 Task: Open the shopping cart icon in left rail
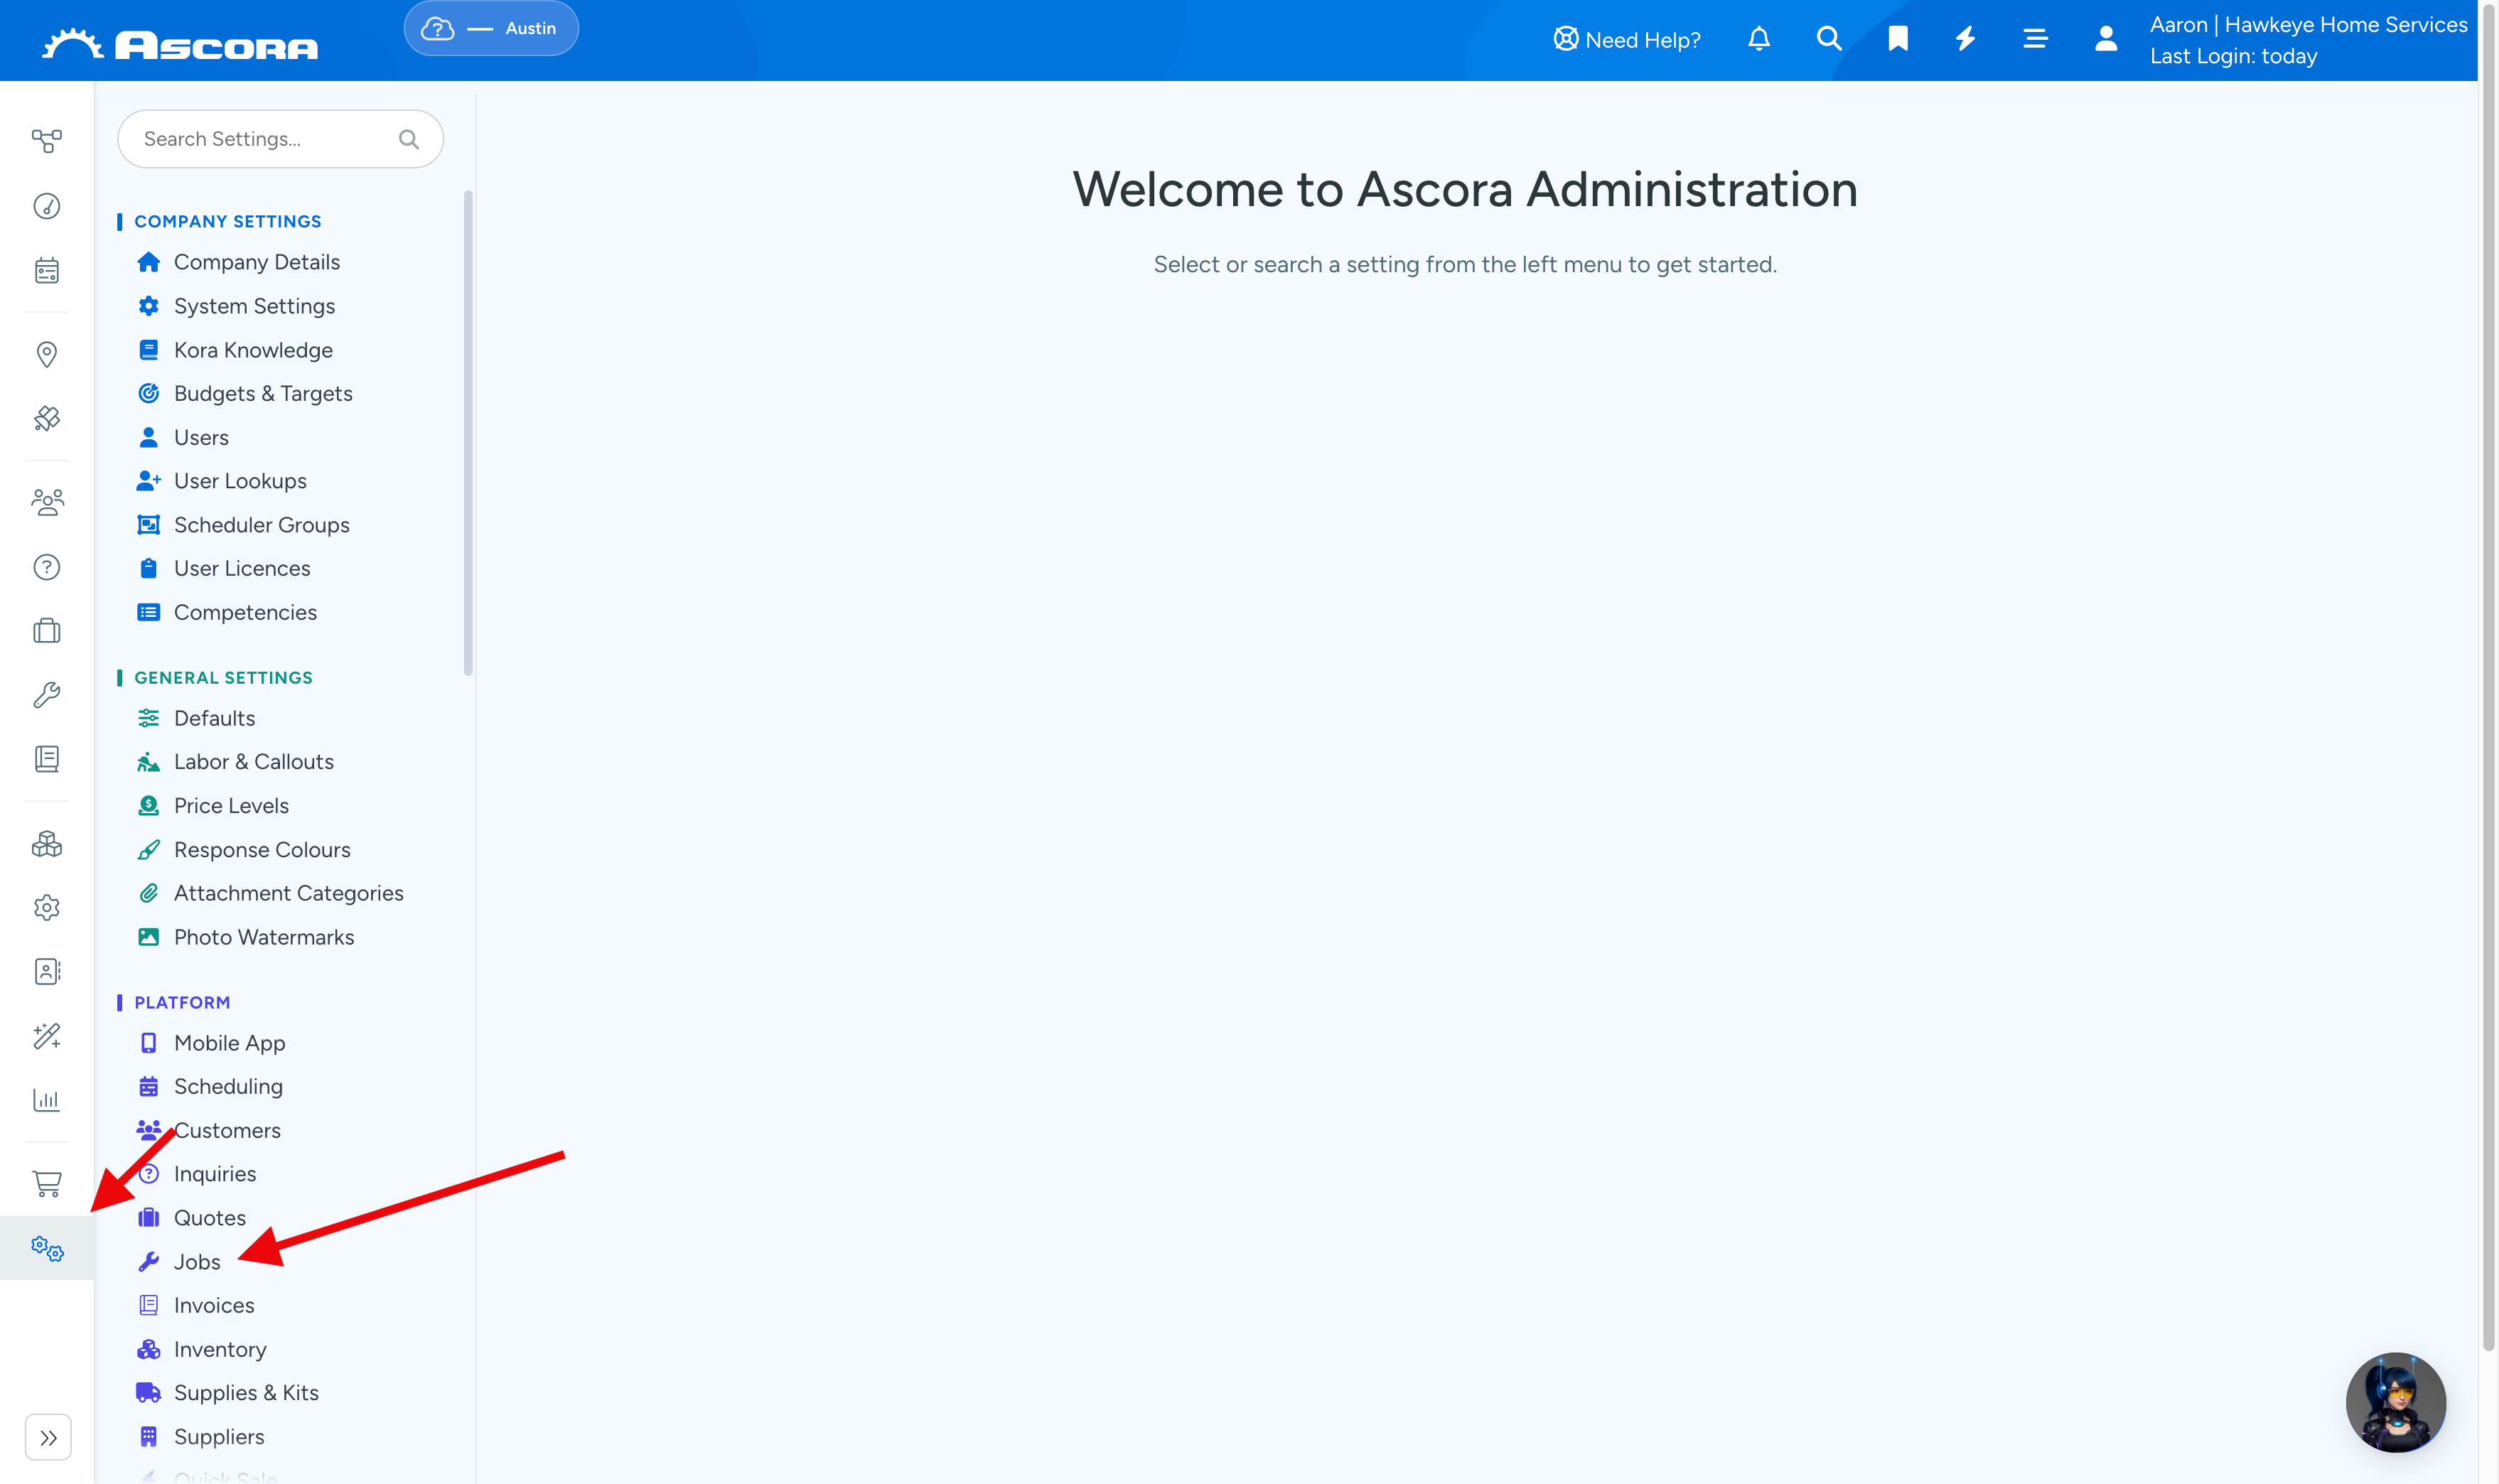tap(47, 1184)
